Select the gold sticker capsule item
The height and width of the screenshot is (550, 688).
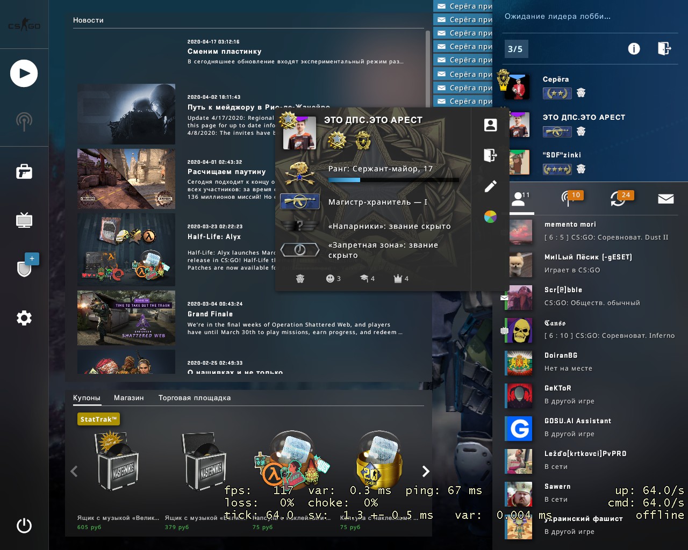click(379, 459)
